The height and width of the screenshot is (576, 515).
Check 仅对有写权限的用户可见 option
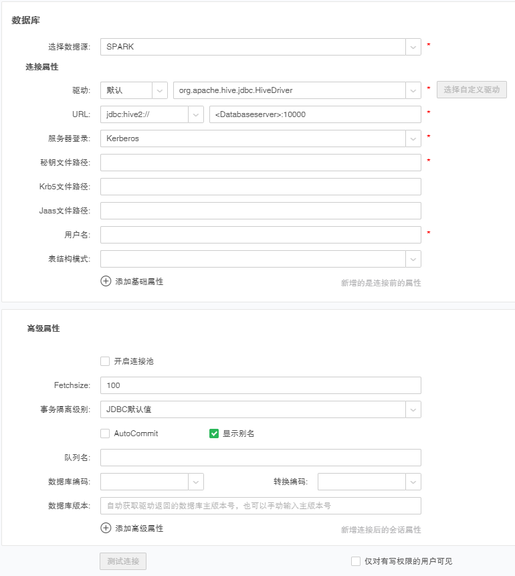click(356, 561)
